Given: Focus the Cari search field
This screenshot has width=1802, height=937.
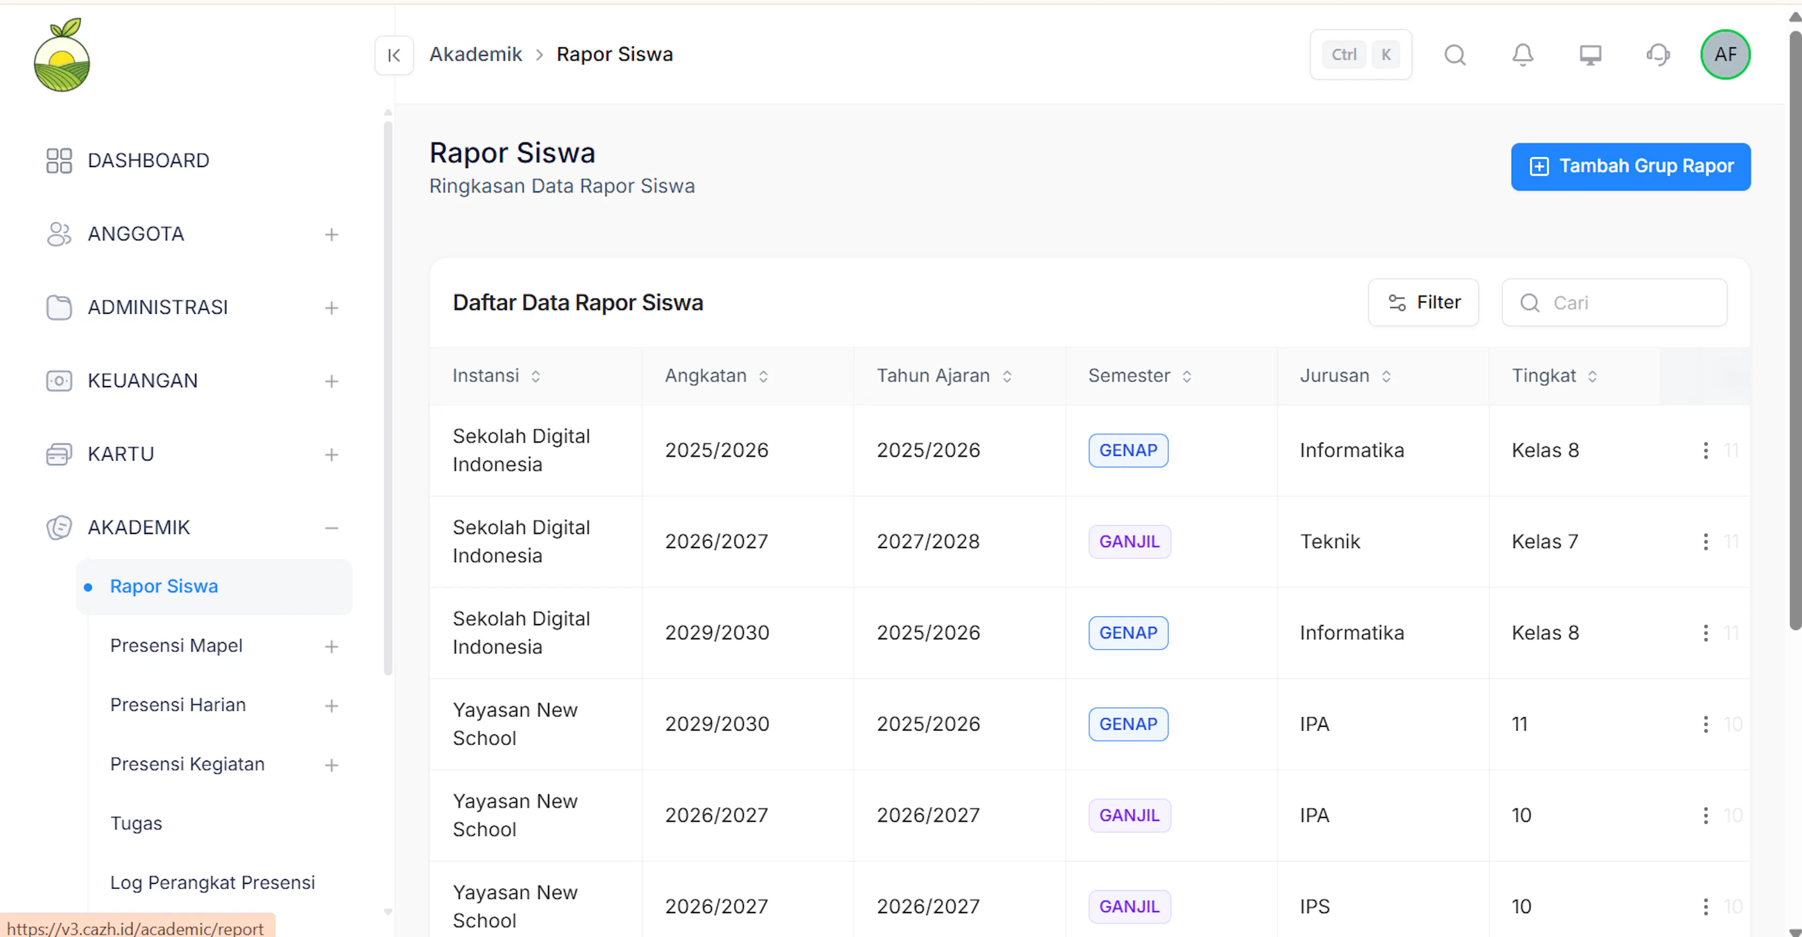Looking at the screenshot, I should [1614, 302].
